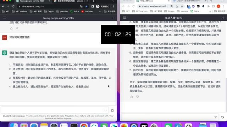
Task: Switch to Young people earning 100k tab
Action: point(32,1)
